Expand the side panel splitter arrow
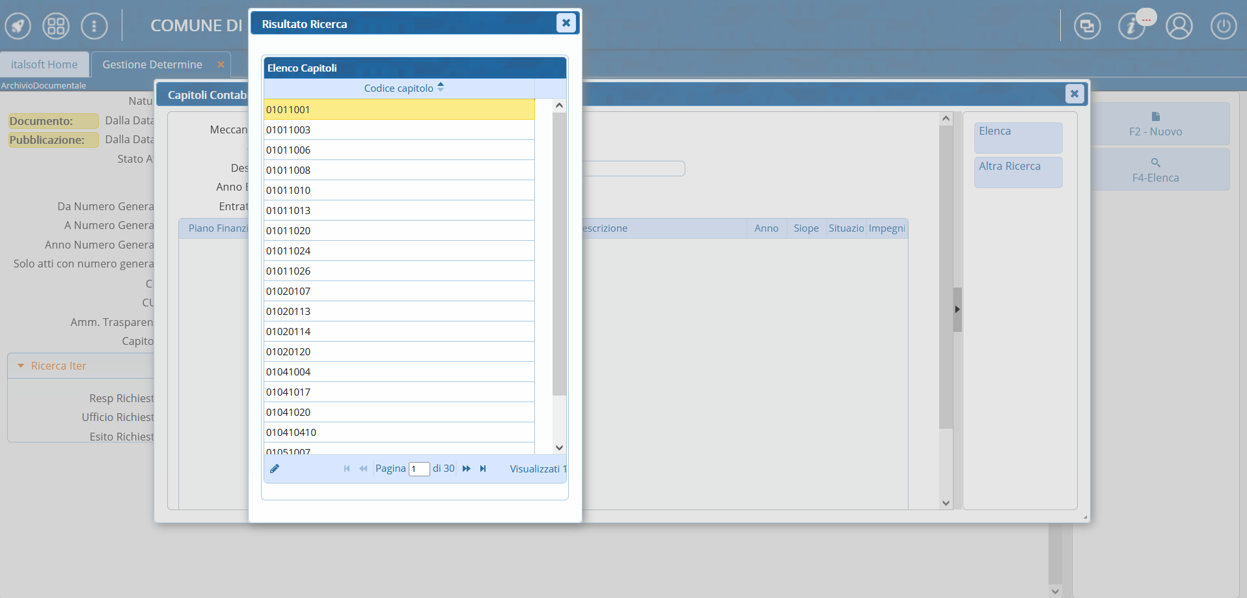 coord(957,310)
